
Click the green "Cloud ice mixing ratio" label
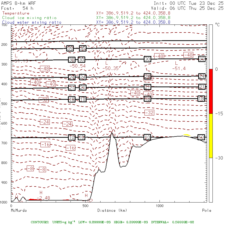click(29, 18)
